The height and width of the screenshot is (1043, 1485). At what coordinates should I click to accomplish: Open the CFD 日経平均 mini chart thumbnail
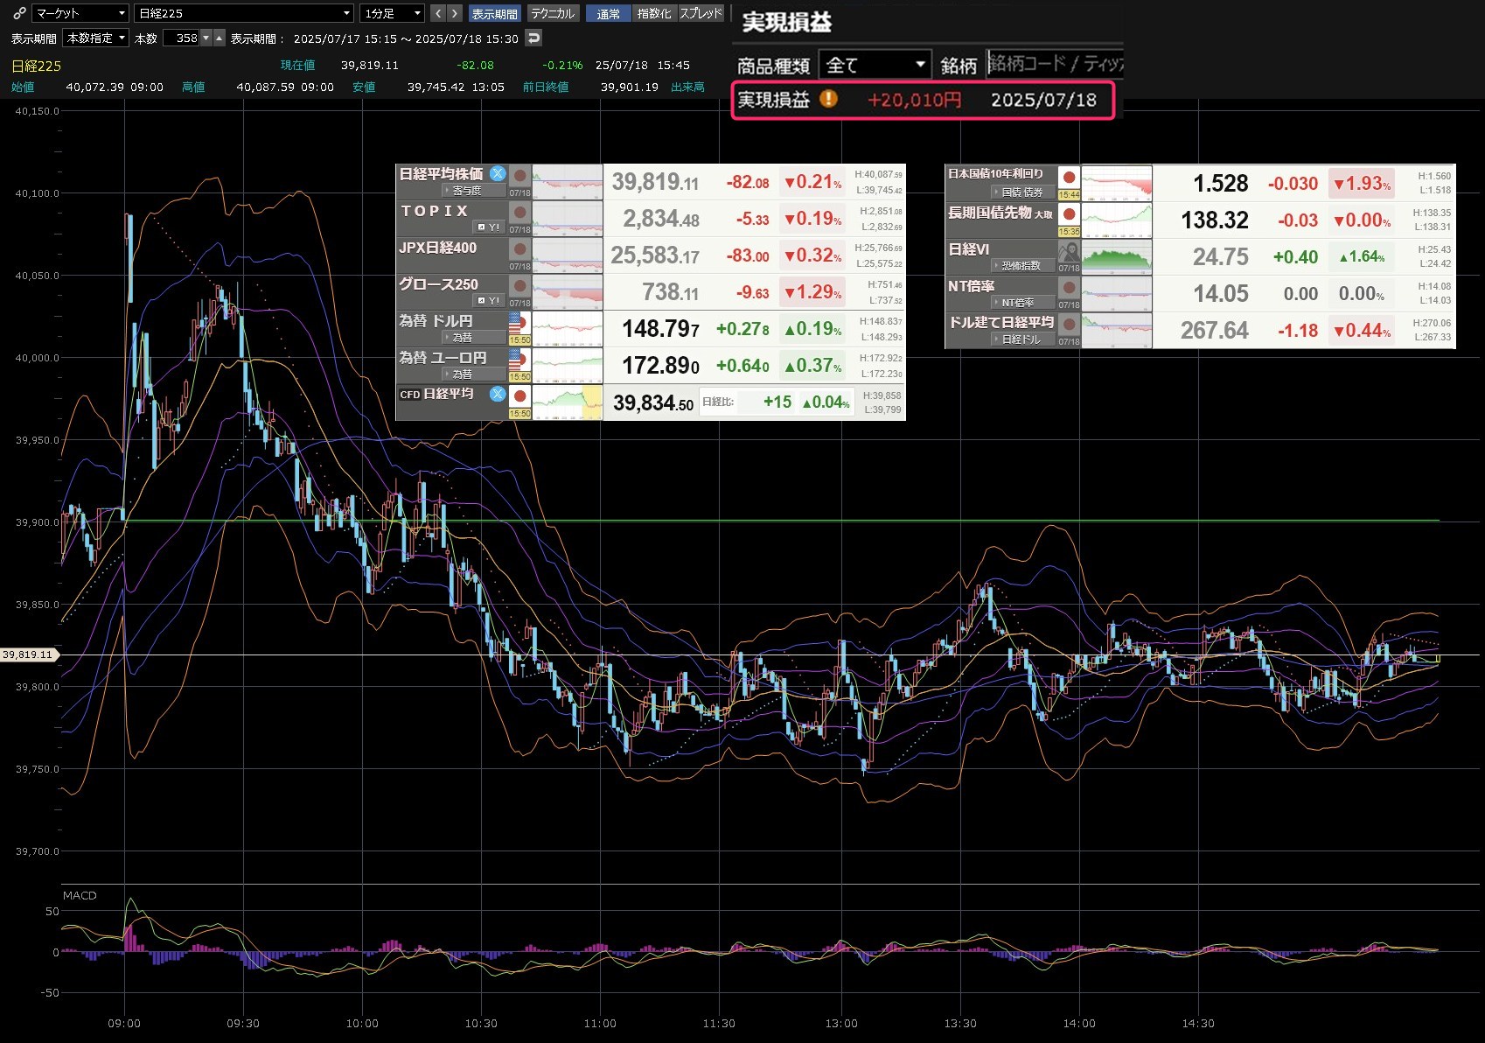click(x=568, y=402)
